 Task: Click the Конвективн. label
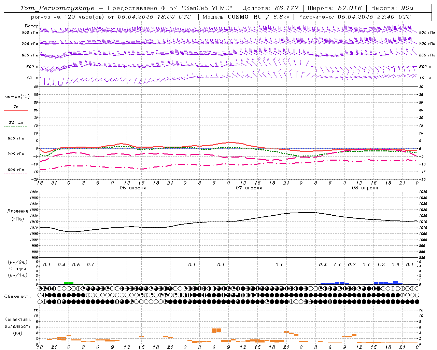pos(17,320)
